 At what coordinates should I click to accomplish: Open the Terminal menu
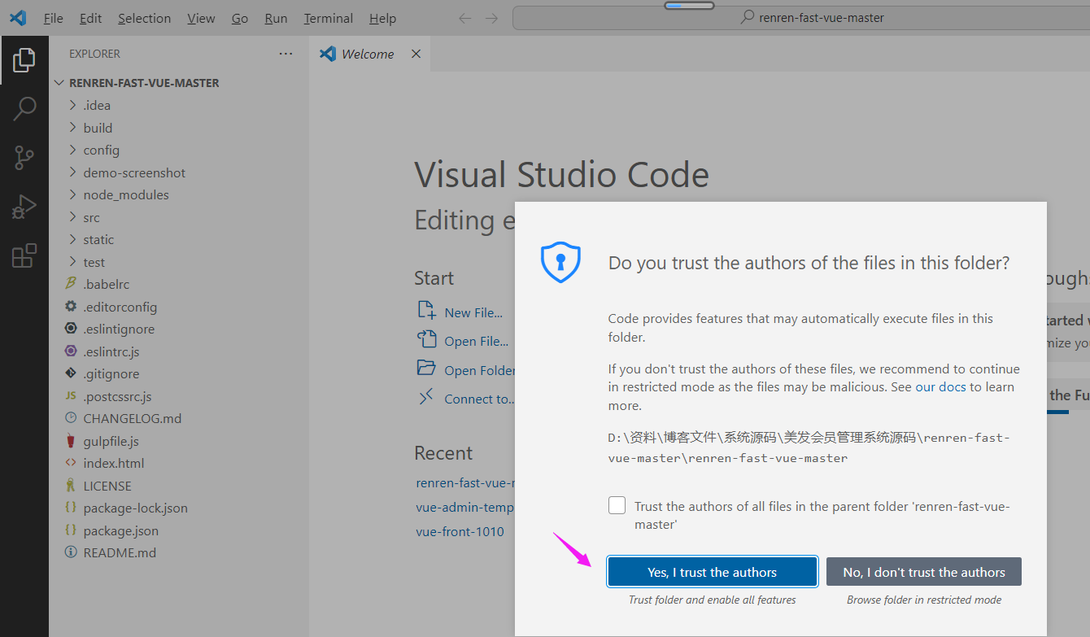point(329,18)
